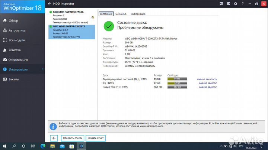Image resolution: width=268 pixels, height=150 pixels.
Task: Open taskbar search magnifier
Action: tap(14, 146)
